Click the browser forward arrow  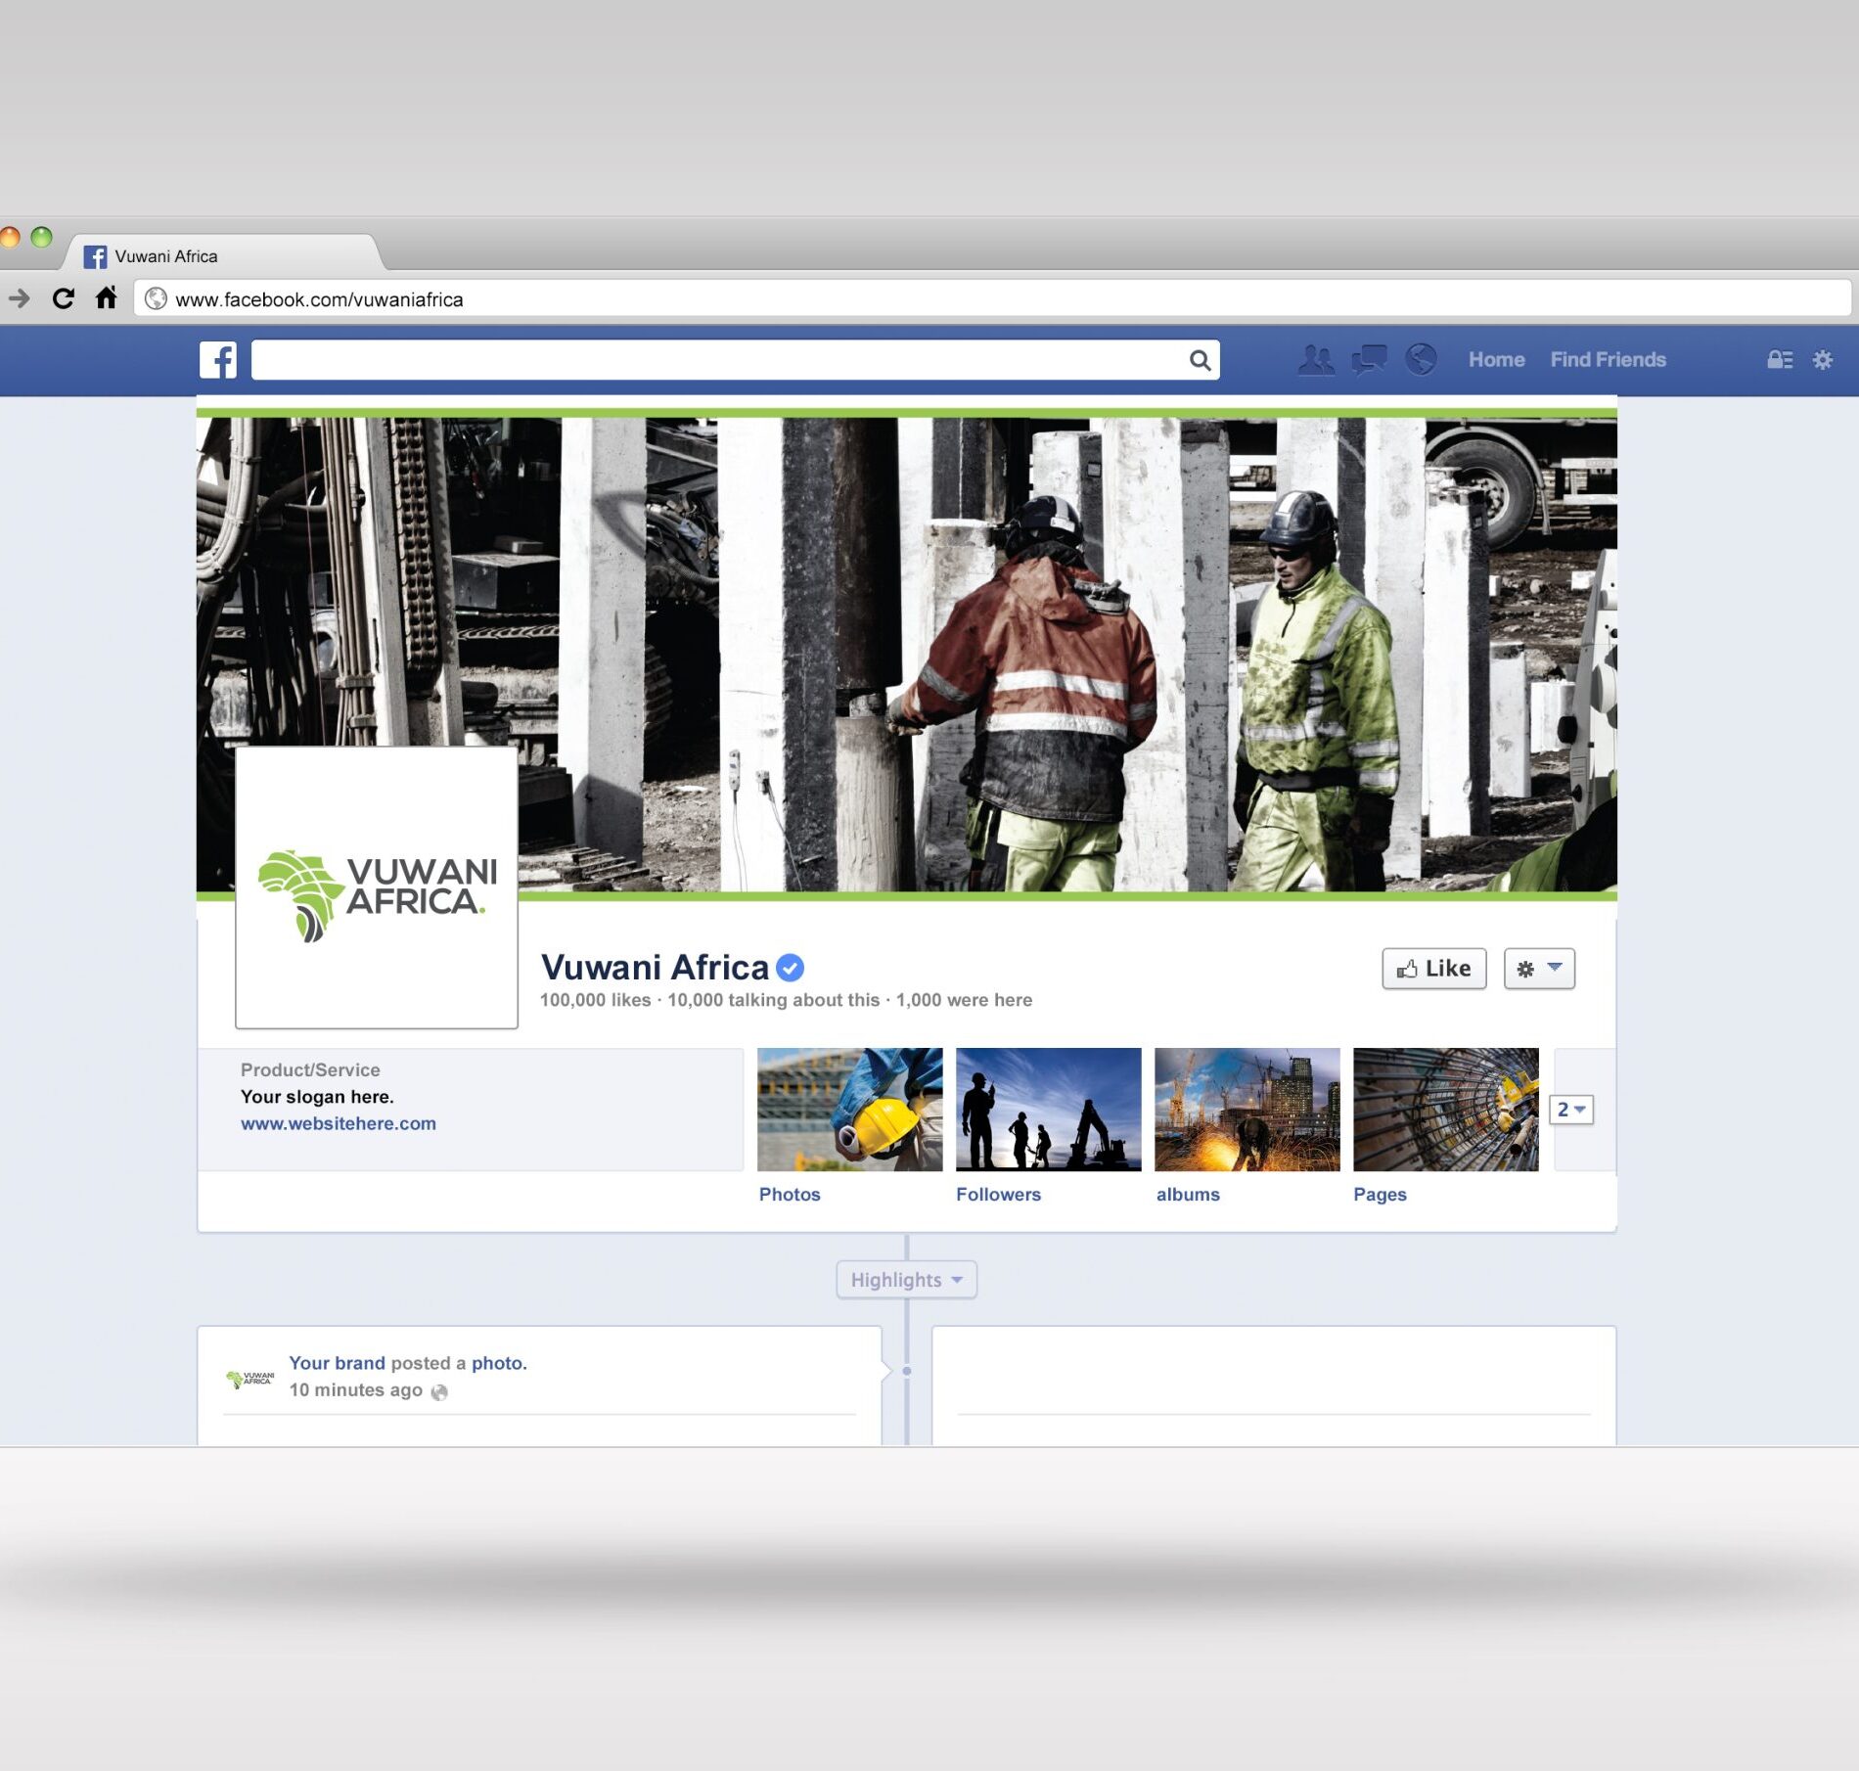(x=19, y=298)
